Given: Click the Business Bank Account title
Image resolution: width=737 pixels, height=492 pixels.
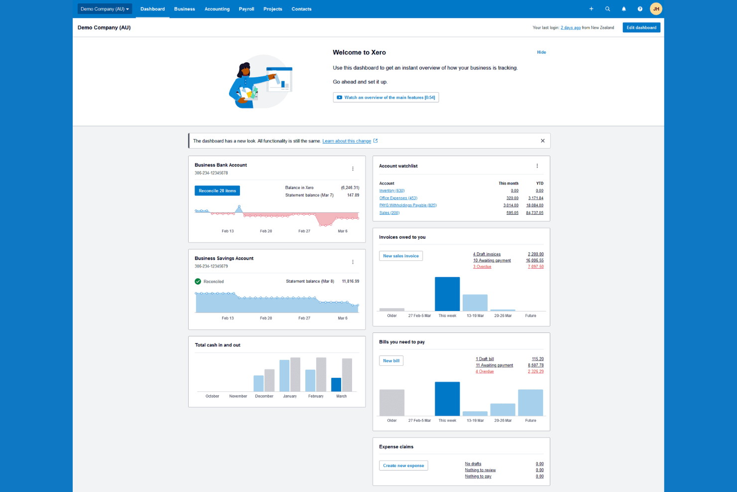Looking at the screenshot, I should (221, 165).
